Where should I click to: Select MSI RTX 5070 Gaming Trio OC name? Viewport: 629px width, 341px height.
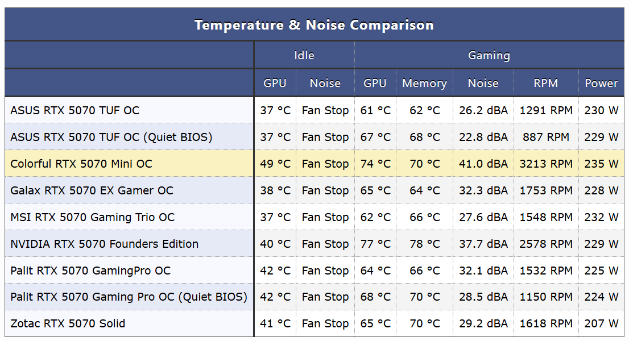(x=92, y=217)
